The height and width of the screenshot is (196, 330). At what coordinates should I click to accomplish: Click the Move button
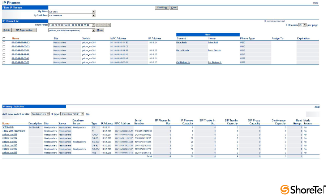100,30
